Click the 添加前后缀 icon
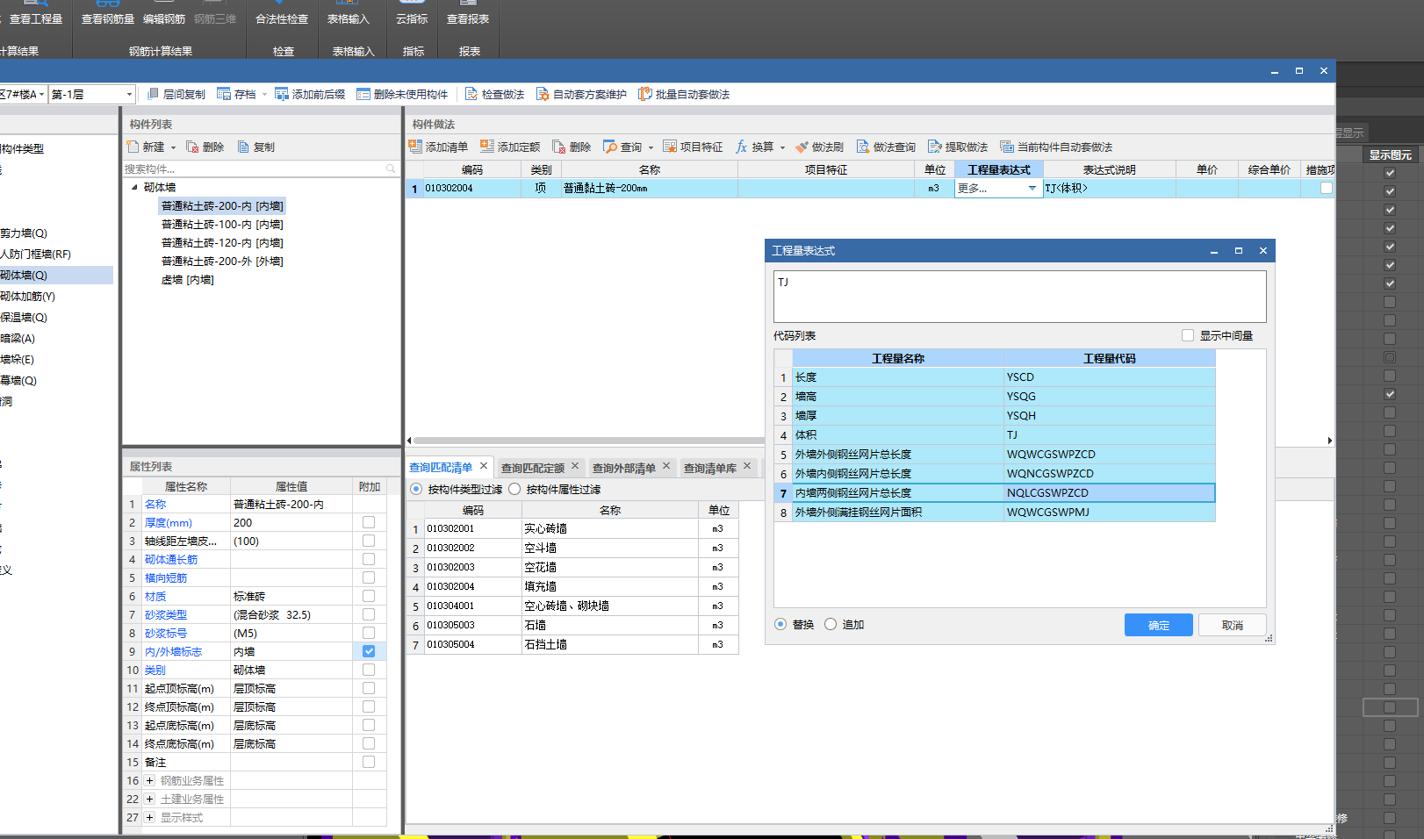The width and height of the screenshot is (1424, 839). tap(282, 94)
